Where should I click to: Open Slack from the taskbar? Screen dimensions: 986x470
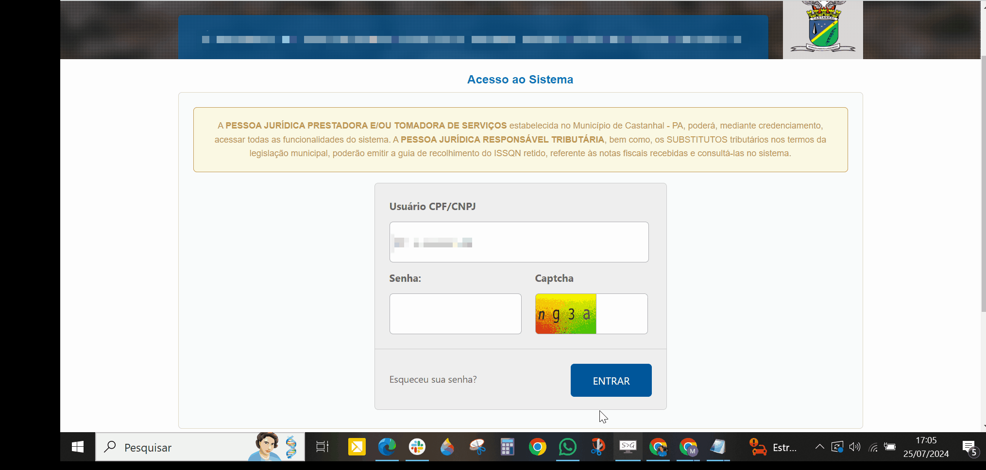click(417, 447)
